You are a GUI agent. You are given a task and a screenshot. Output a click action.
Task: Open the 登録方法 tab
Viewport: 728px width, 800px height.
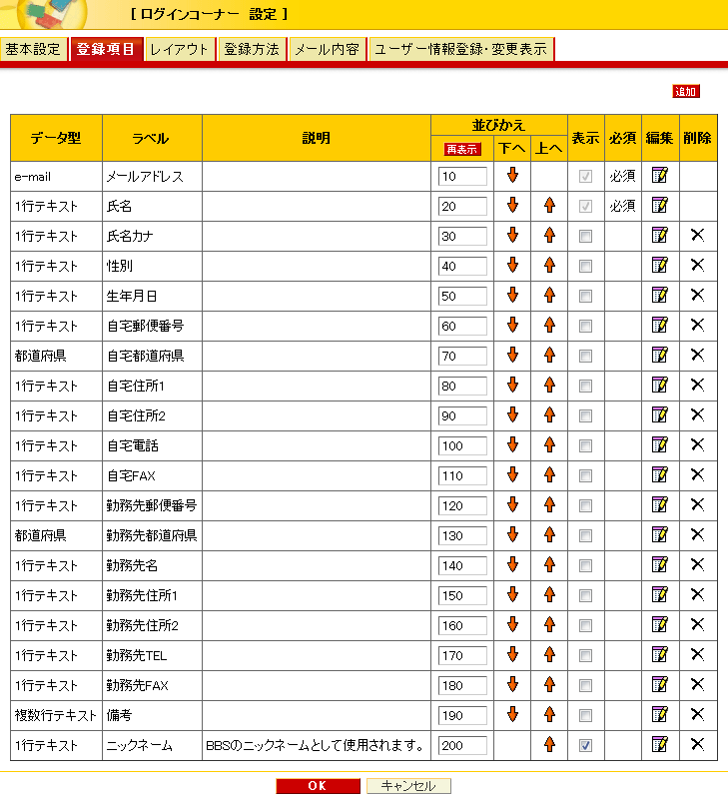point(252,50)
